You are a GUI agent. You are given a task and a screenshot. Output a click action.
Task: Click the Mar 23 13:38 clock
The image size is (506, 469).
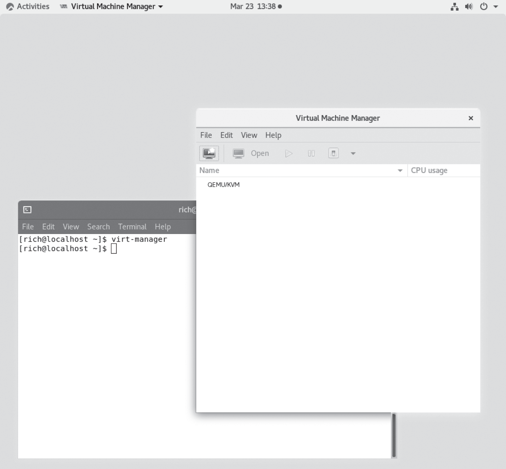click(256, 6)
